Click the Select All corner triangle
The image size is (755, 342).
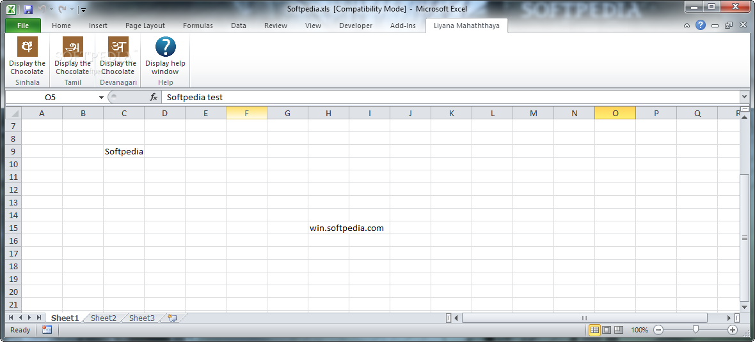(x=13, y=114)
